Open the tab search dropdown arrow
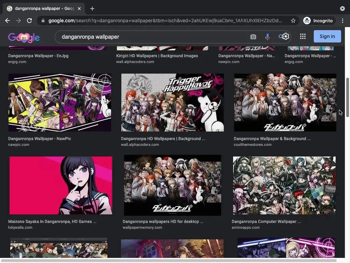 342,9
